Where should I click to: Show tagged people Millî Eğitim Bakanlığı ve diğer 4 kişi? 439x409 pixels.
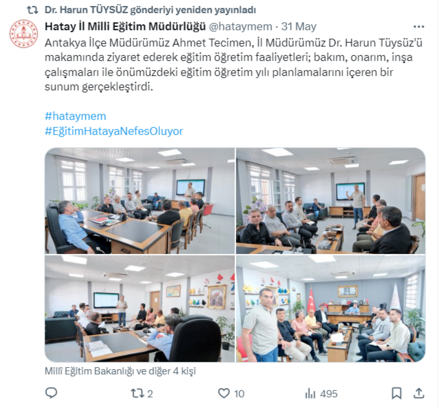pyautogui.click(x=120, y=371)
